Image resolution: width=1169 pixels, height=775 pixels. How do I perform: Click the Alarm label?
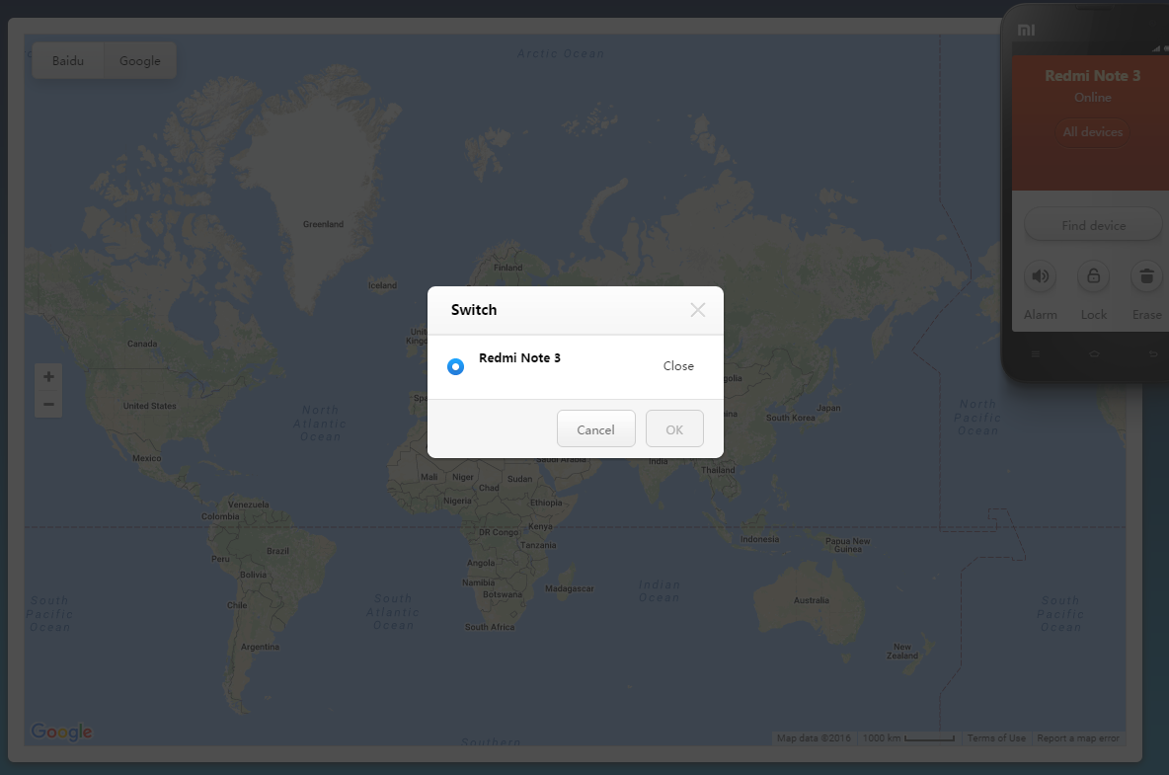coord(1040,315)
